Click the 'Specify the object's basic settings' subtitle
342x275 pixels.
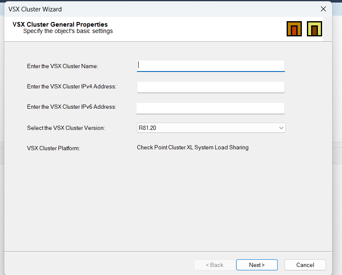click(68, 31)
